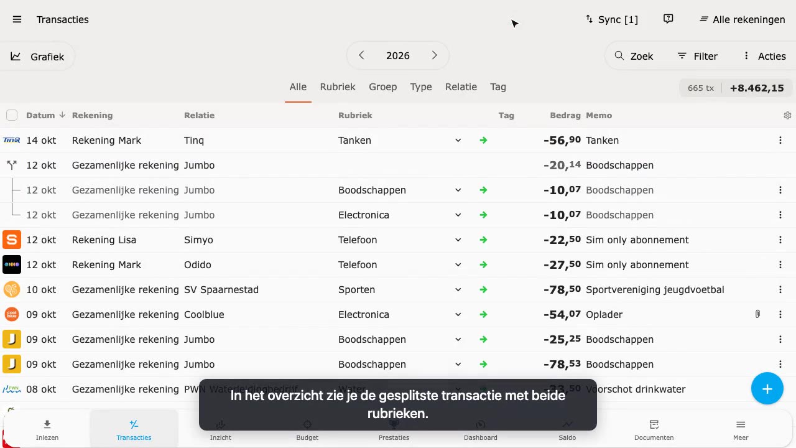Click the Odido logo icon
This screenshot has height=448, width=796.
12,264
